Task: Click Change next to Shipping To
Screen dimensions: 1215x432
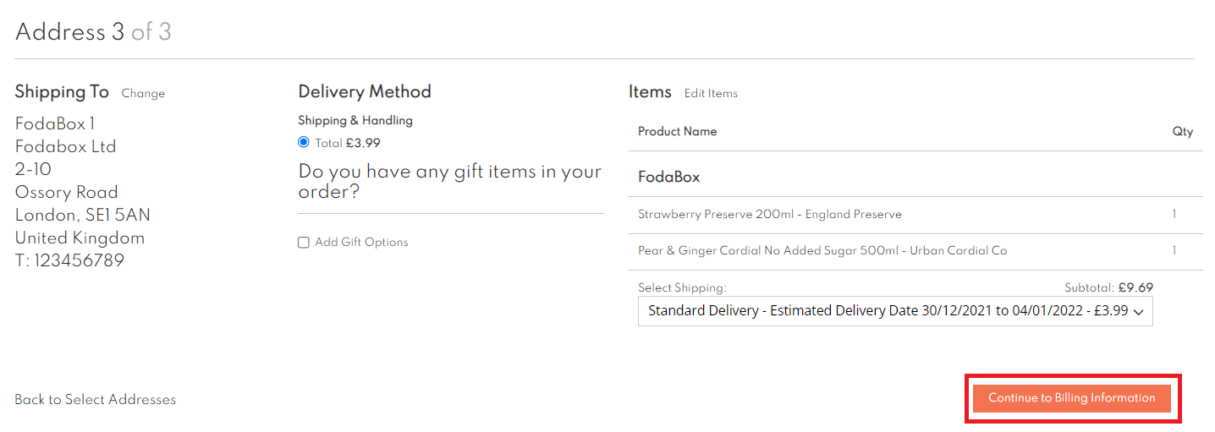Action: pos(143,94)
